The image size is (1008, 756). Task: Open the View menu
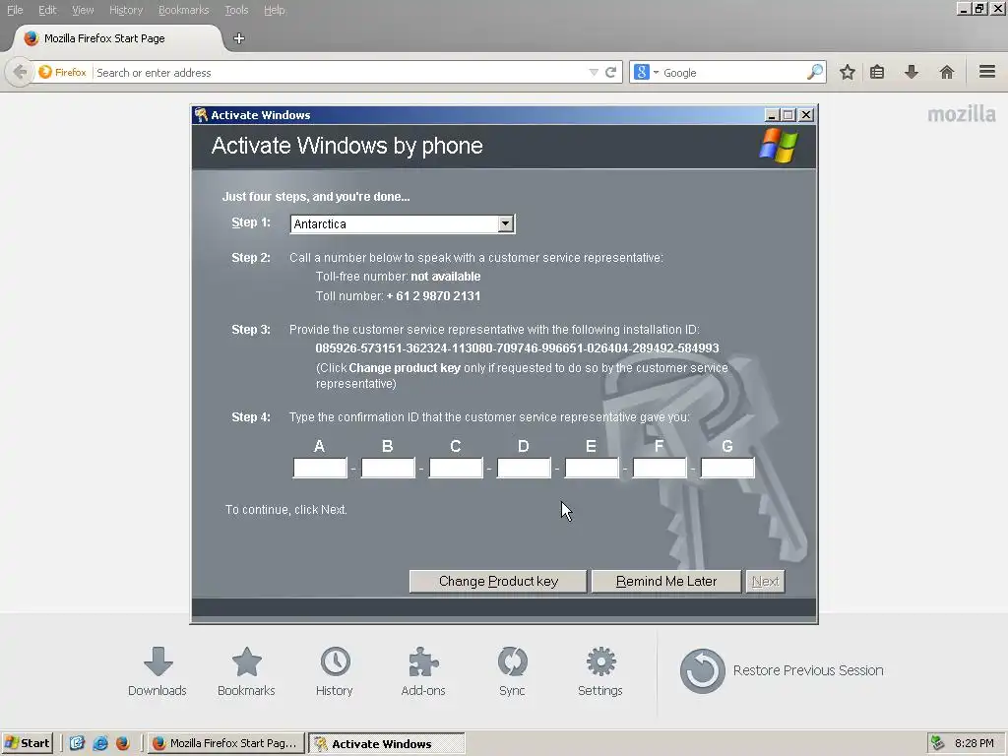click(83, 10)
